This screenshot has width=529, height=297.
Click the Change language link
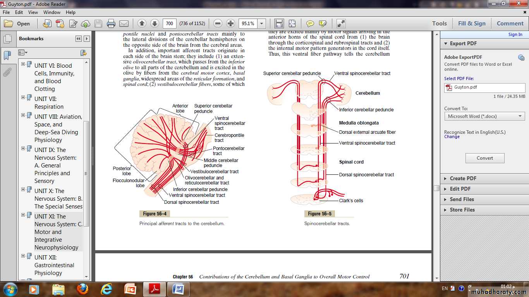(452, 137)
